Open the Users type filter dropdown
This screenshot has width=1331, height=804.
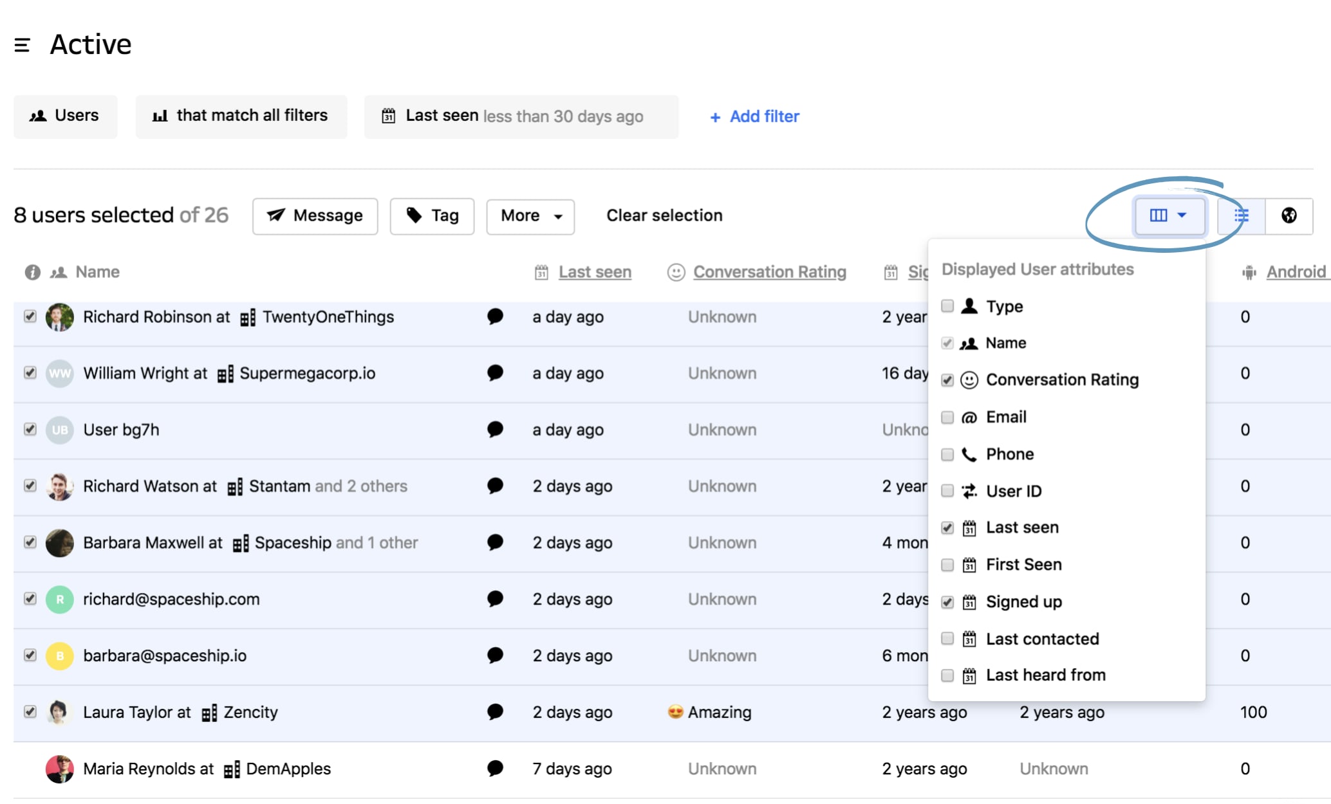tap(65, 116)
